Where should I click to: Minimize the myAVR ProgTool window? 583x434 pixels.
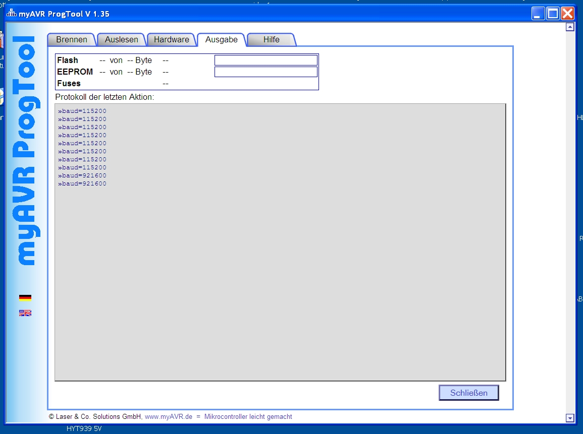point(538,14)
